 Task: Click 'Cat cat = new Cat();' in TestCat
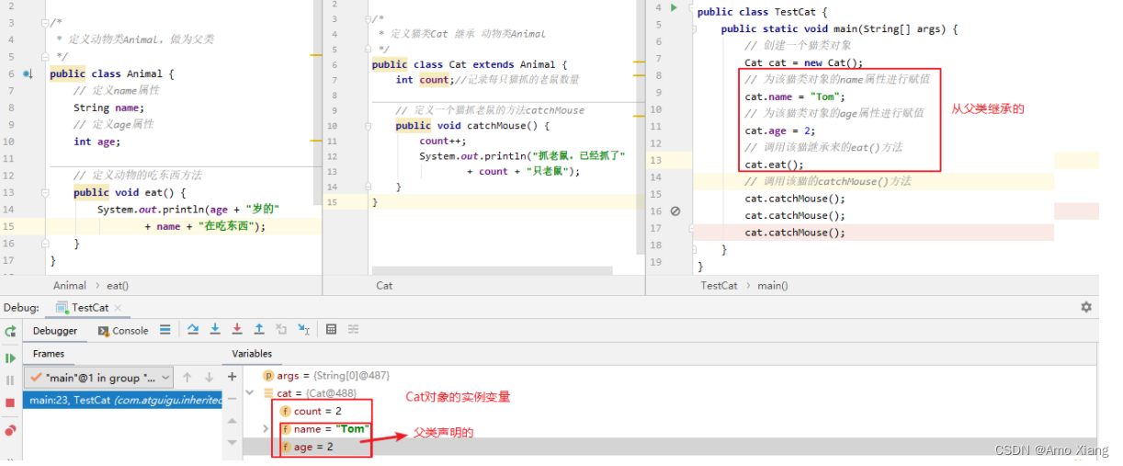pyautogui.click(x=804, y=63)
